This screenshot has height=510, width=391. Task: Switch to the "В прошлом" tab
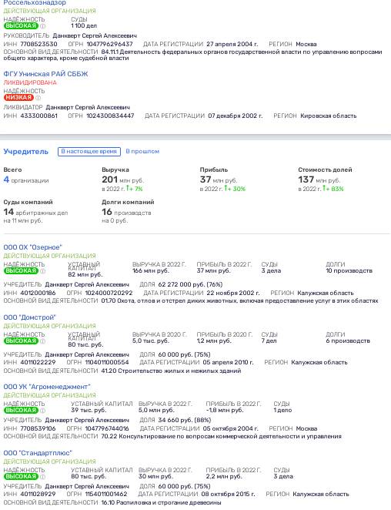[x=142, y=151]
